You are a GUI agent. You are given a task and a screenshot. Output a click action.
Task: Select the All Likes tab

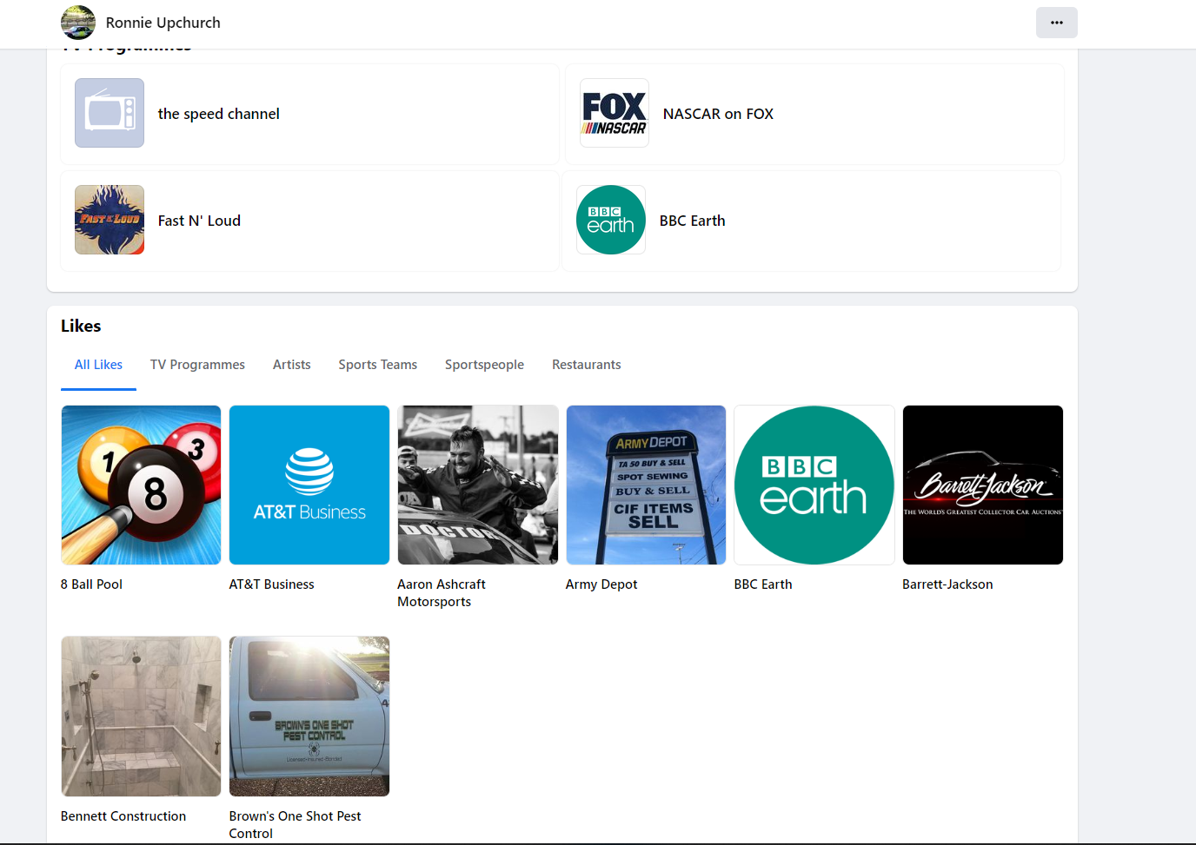98,365
